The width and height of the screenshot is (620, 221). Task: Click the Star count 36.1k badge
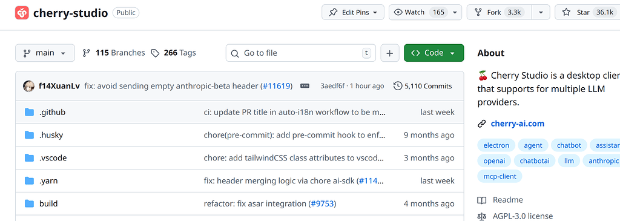click(x=605, y=12)
